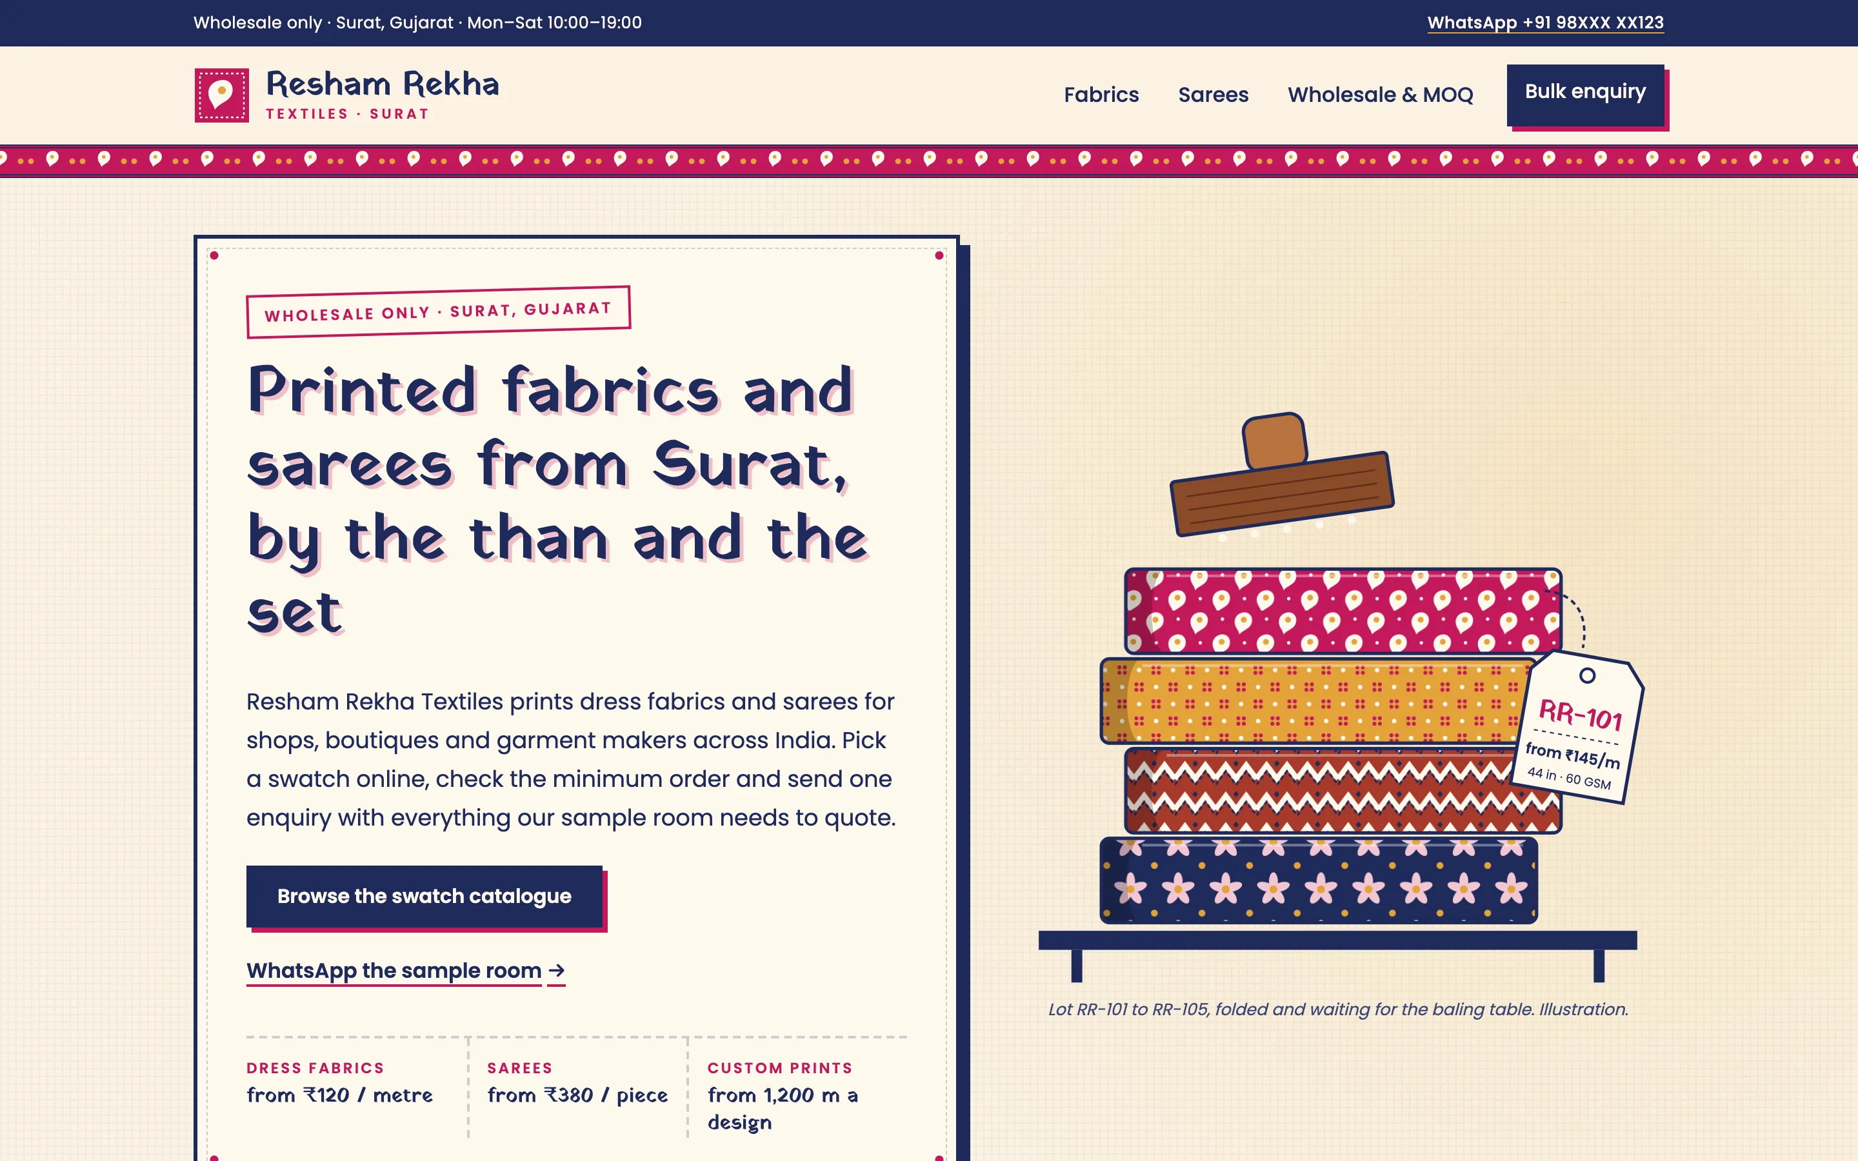Click Browse the swatch catalogue button

click(424, 896)
